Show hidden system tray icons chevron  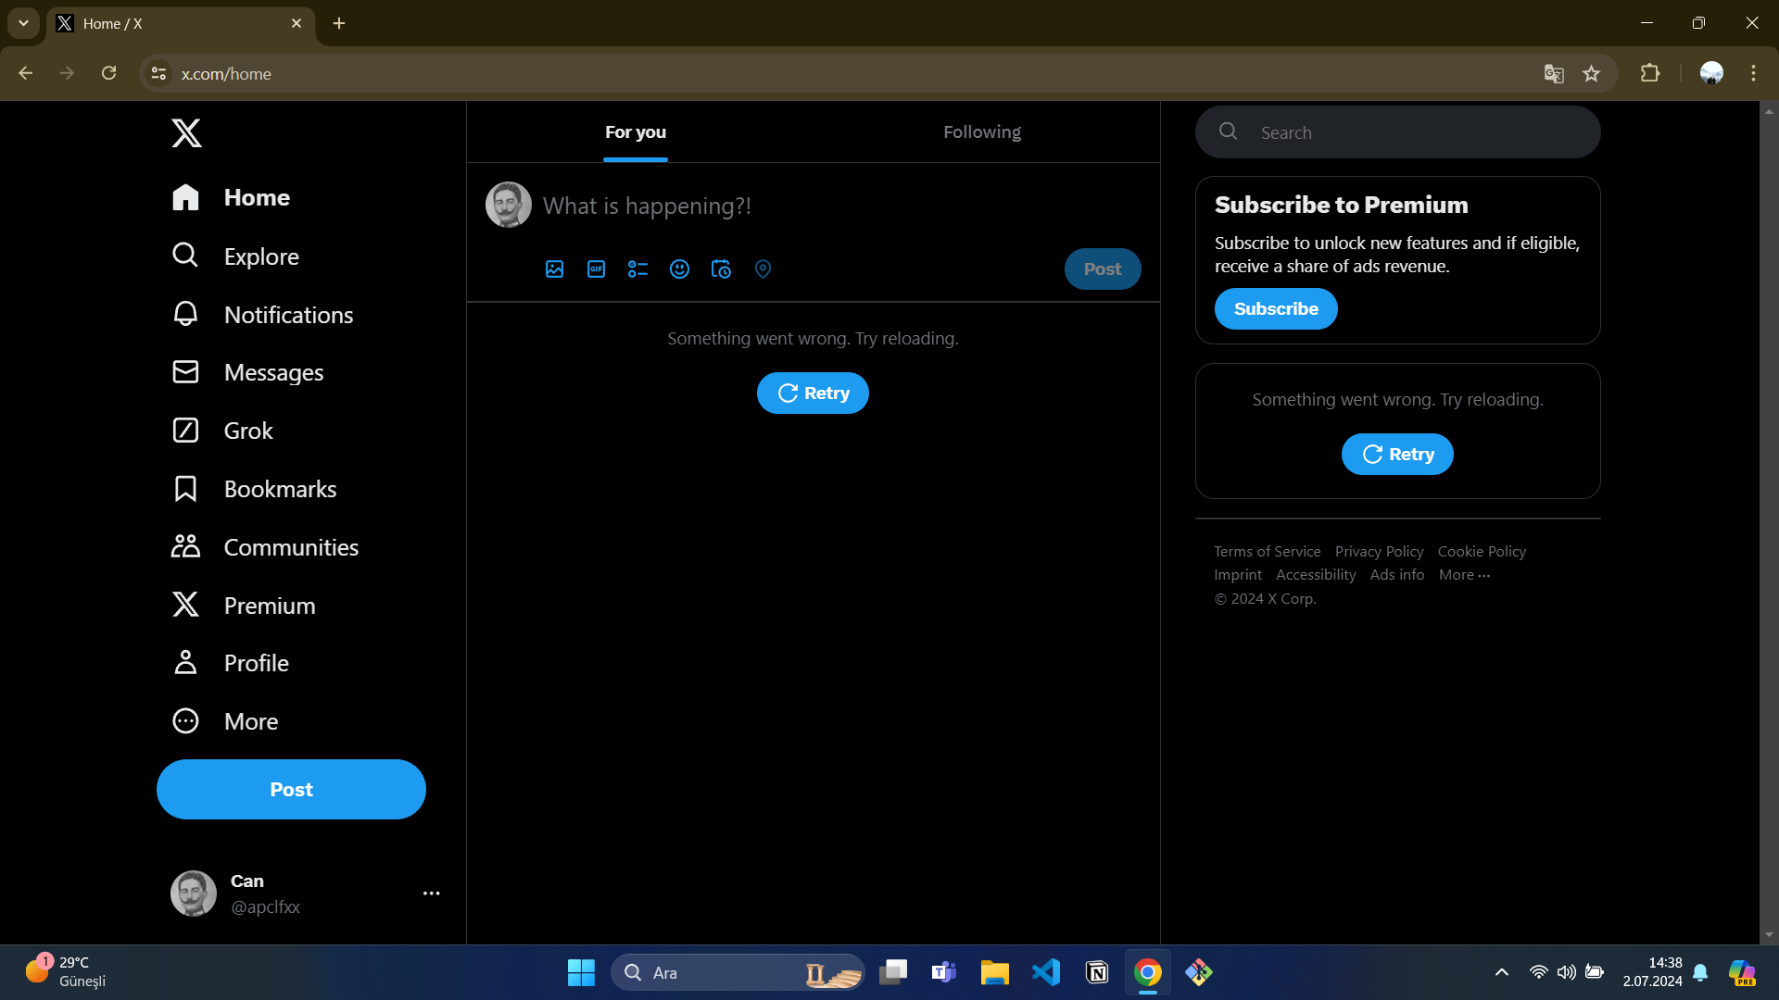point(1502,972)
